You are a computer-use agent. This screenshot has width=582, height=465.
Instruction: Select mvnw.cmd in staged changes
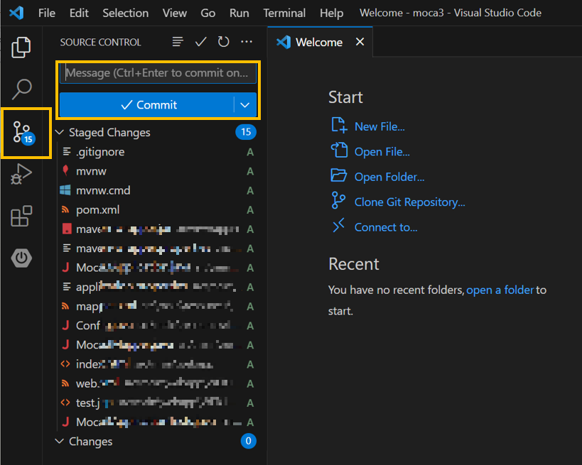tap(157, 190)
